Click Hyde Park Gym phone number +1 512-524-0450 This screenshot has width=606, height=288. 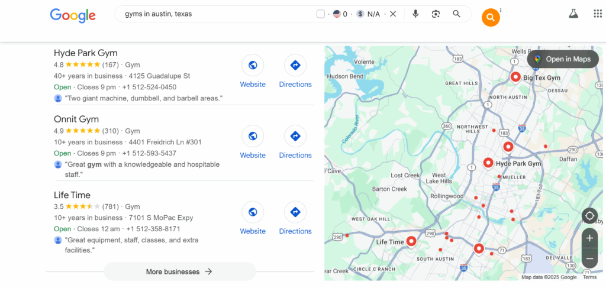(x=149, y=87)
